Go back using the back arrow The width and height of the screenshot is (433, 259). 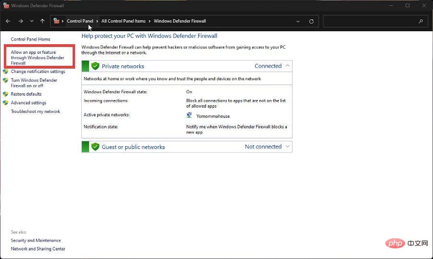(x=8, y=21)
